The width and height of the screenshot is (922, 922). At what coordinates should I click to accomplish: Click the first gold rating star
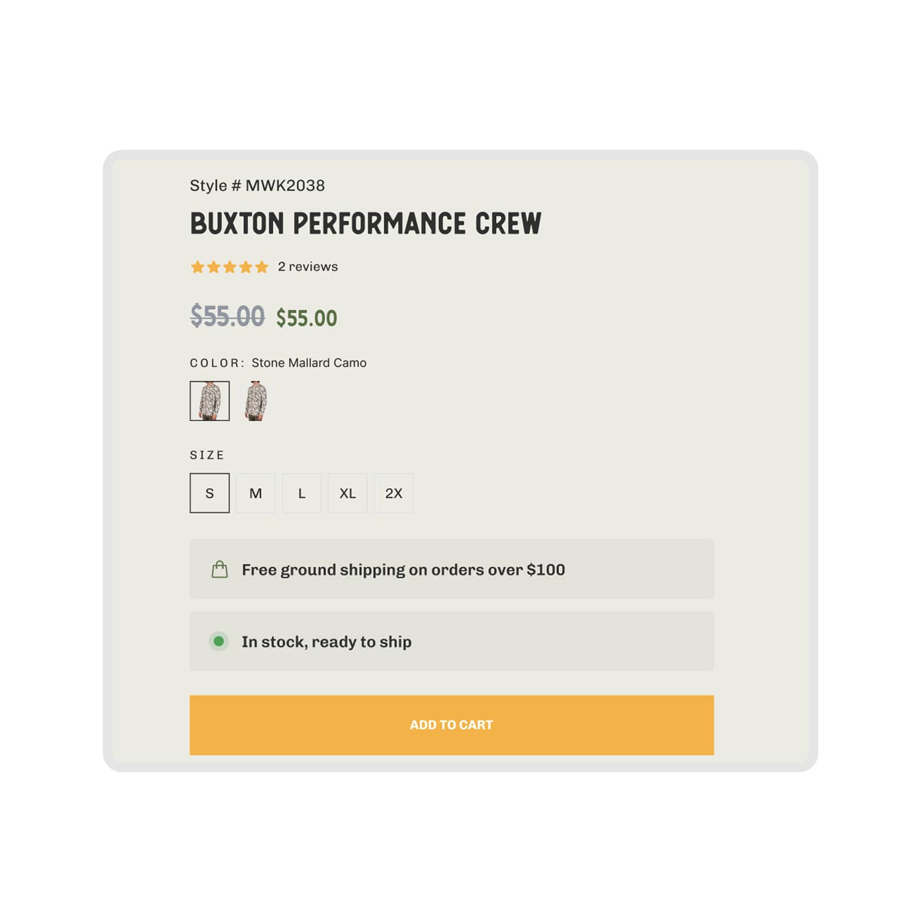pyautogui.click(x=197, y=266)
